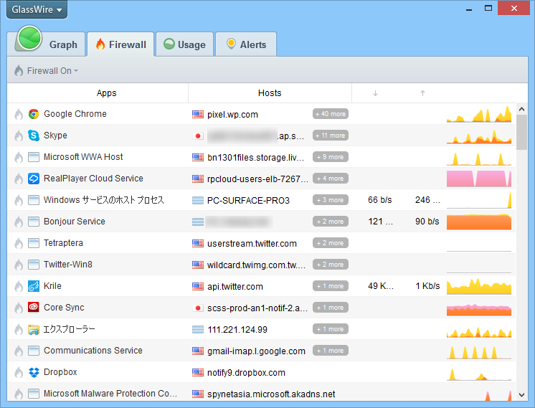535x408 pixels.
Task: Click the flag icon beside PC-SURFACE-PRO3
Action: 198,200
